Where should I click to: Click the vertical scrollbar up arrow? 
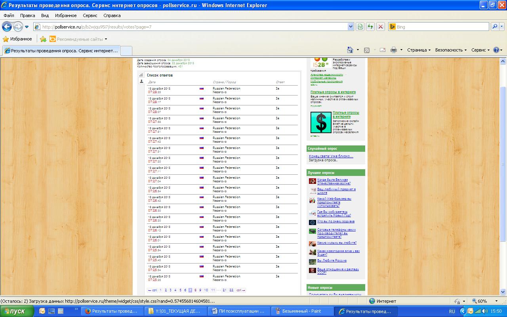point(503,61)
